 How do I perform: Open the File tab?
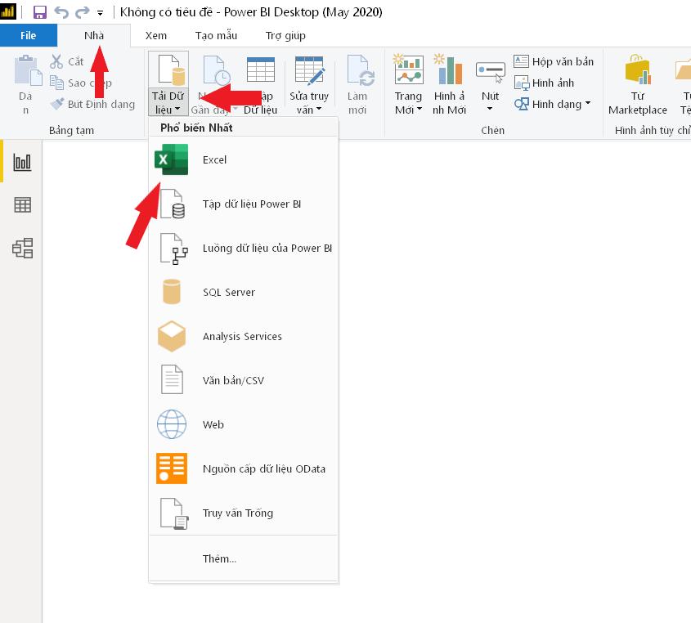pyautogui.click(x=28, y=35)
